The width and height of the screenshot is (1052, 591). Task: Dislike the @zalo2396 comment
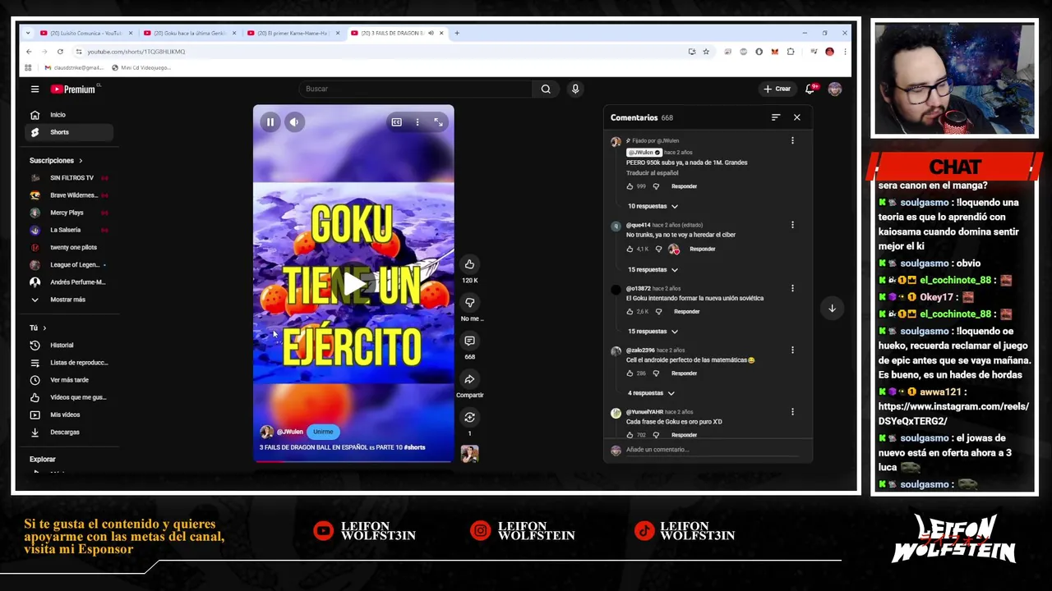click(656, 373)
